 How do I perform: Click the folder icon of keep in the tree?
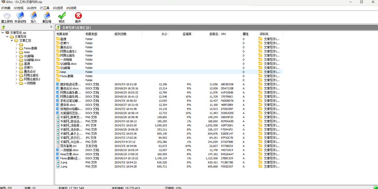point(21,52)
